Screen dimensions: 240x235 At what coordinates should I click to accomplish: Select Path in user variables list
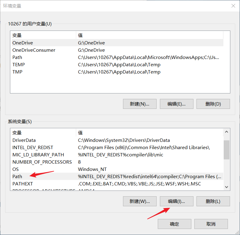(x=17, y=57)
